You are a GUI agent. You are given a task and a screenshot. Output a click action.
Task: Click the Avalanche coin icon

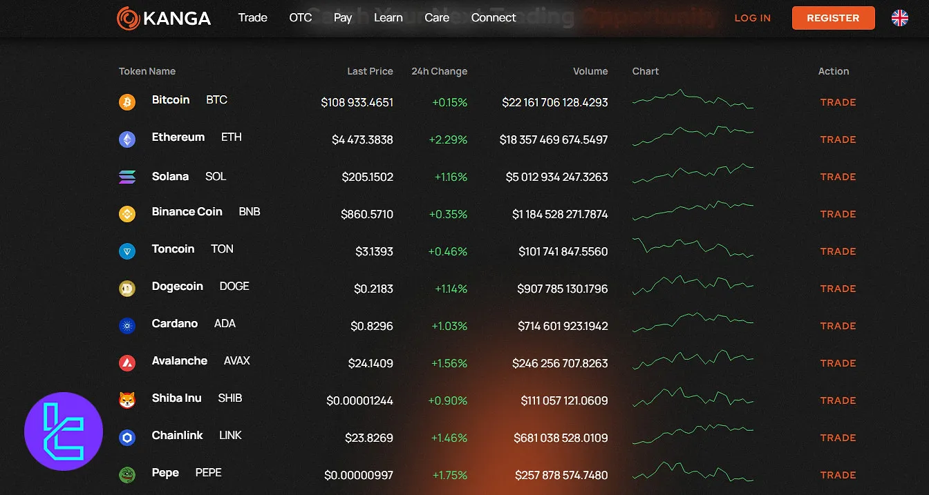(x=127, y=363)
